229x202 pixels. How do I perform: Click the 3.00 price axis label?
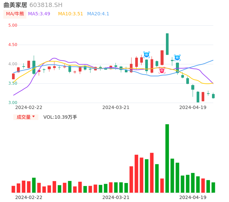pyautogui.click(x=13, y=103)
